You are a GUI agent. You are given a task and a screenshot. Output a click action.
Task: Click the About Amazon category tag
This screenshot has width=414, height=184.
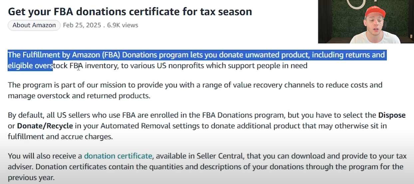click(x=34, y=25)
